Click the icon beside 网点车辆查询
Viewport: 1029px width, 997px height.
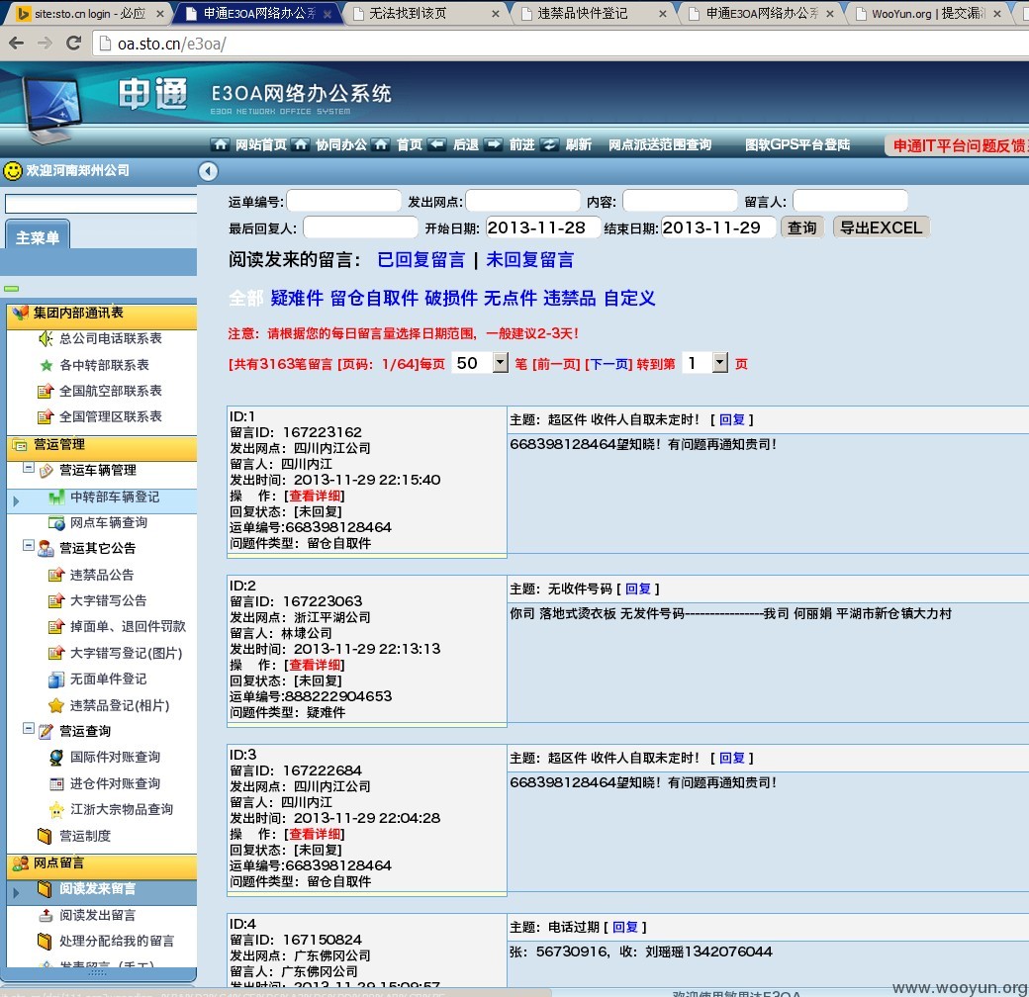point(56,523)
